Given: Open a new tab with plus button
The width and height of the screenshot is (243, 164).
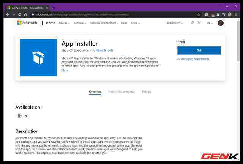Looking at the screenshot, I should [x=54, y=8].
